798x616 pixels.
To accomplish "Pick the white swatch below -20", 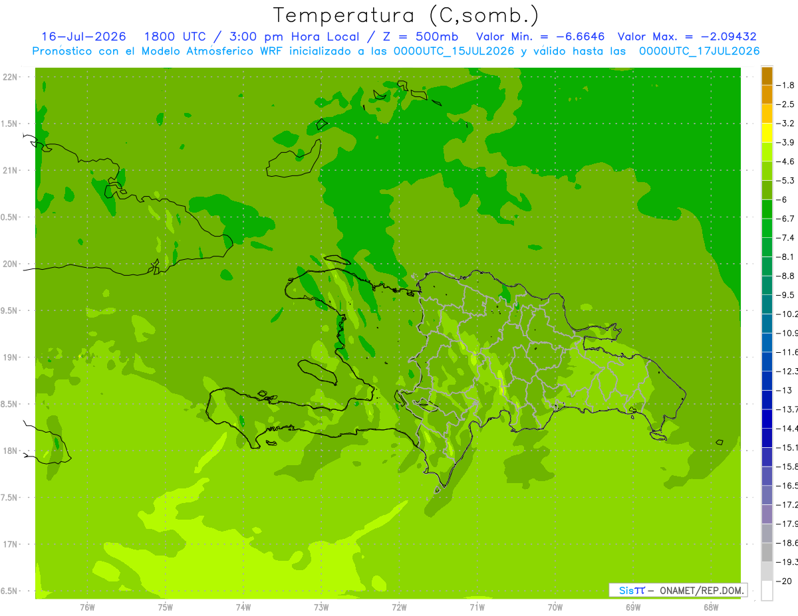I will coord(767,590).
